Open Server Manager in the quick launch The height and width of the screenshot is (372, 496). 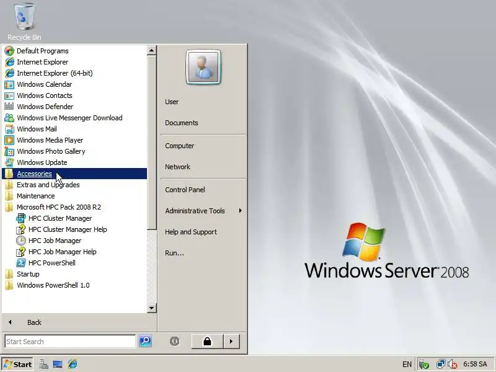pos(43,364)
